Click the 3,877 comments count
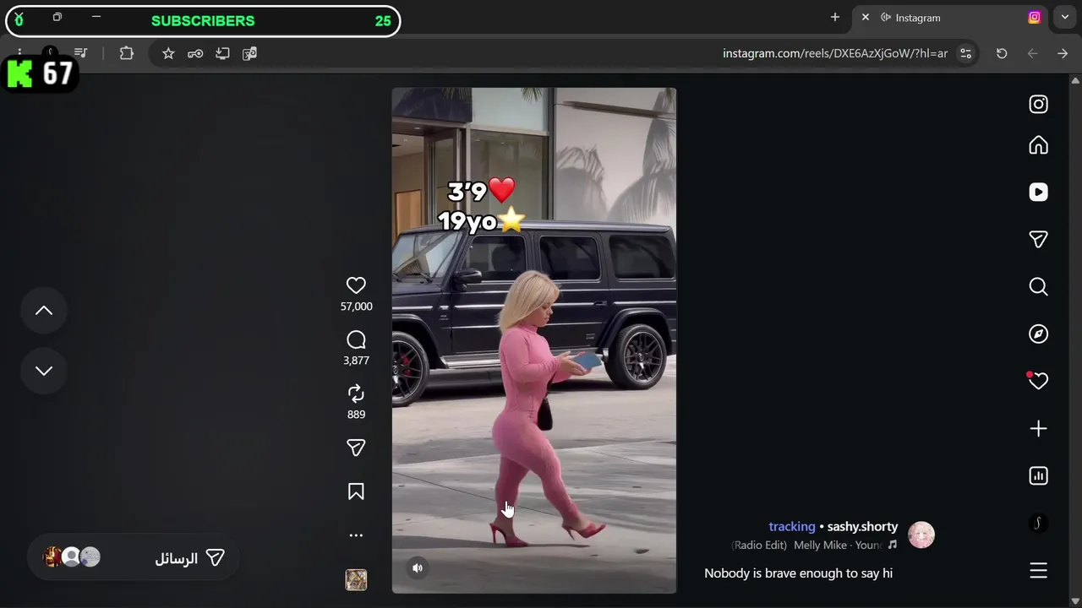Screen dimensions: 1082x608 coord(356,361)
